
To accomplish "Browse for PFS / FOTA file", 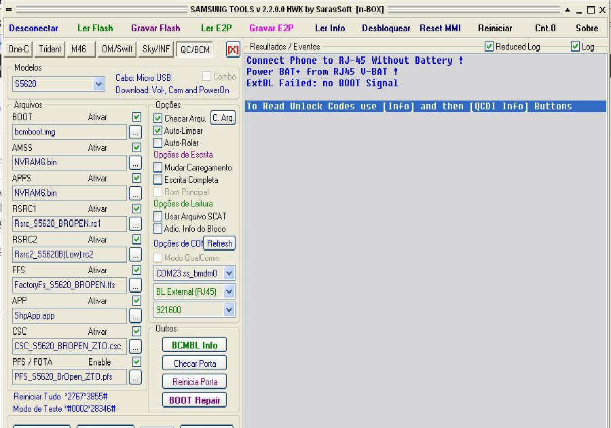I will (135, 377).
